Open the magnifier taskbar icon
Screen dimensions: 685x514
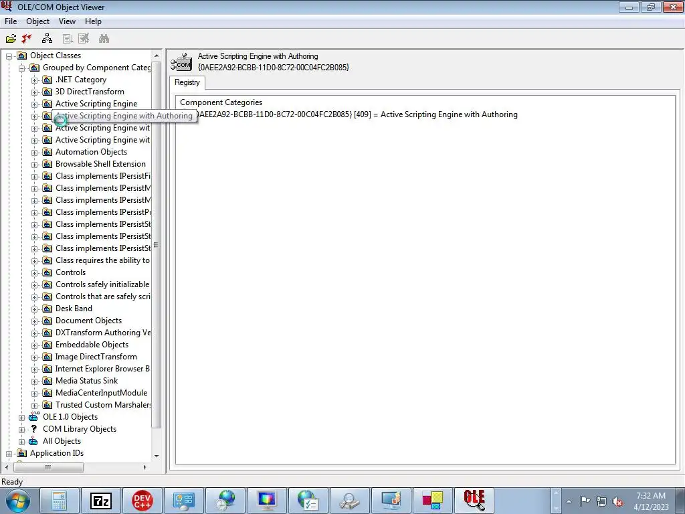[349, 501]
